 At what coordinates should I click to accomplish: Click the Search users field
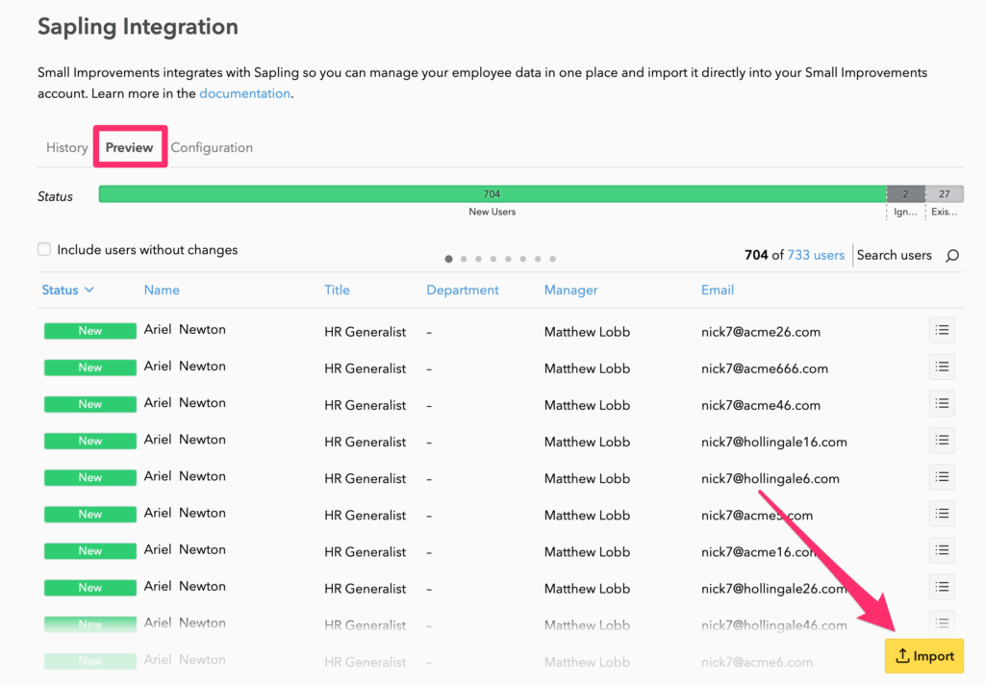pyautogui.click(x=895, y=255)
